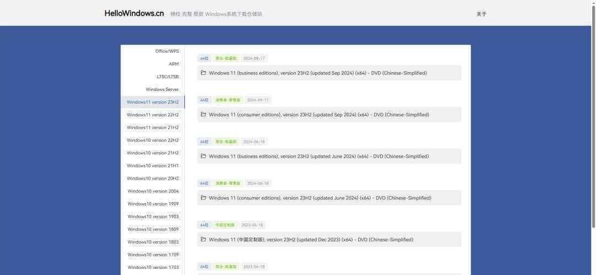Image resolution: width=596 pixels, height=275 pixels.
Task: Open LTSC/LTSB section
Action: [x=167, y=77]
